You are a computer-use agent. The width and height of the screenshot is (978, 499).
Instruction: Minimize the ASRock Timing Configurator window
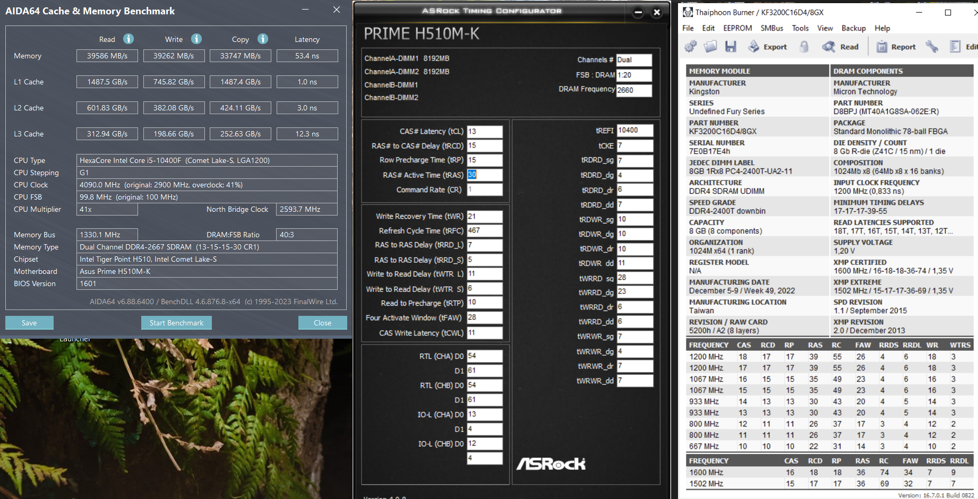click(x=638, y=12)
